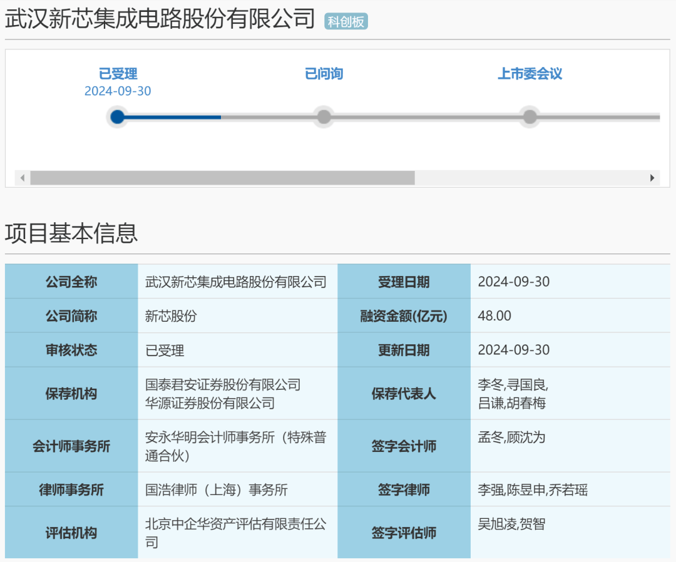Click 安永华明会计师事务所 value cell
This screenshot has width=676, height=562.
click(238, 446)
